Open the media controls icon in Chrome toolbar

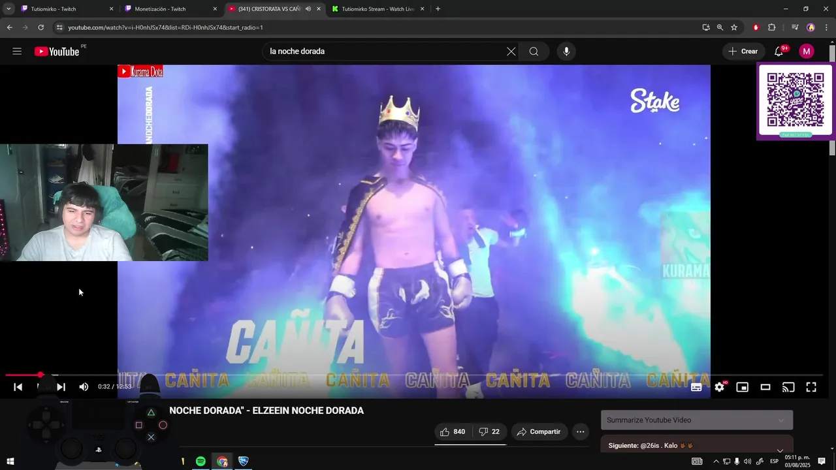(x=795, y=27)
